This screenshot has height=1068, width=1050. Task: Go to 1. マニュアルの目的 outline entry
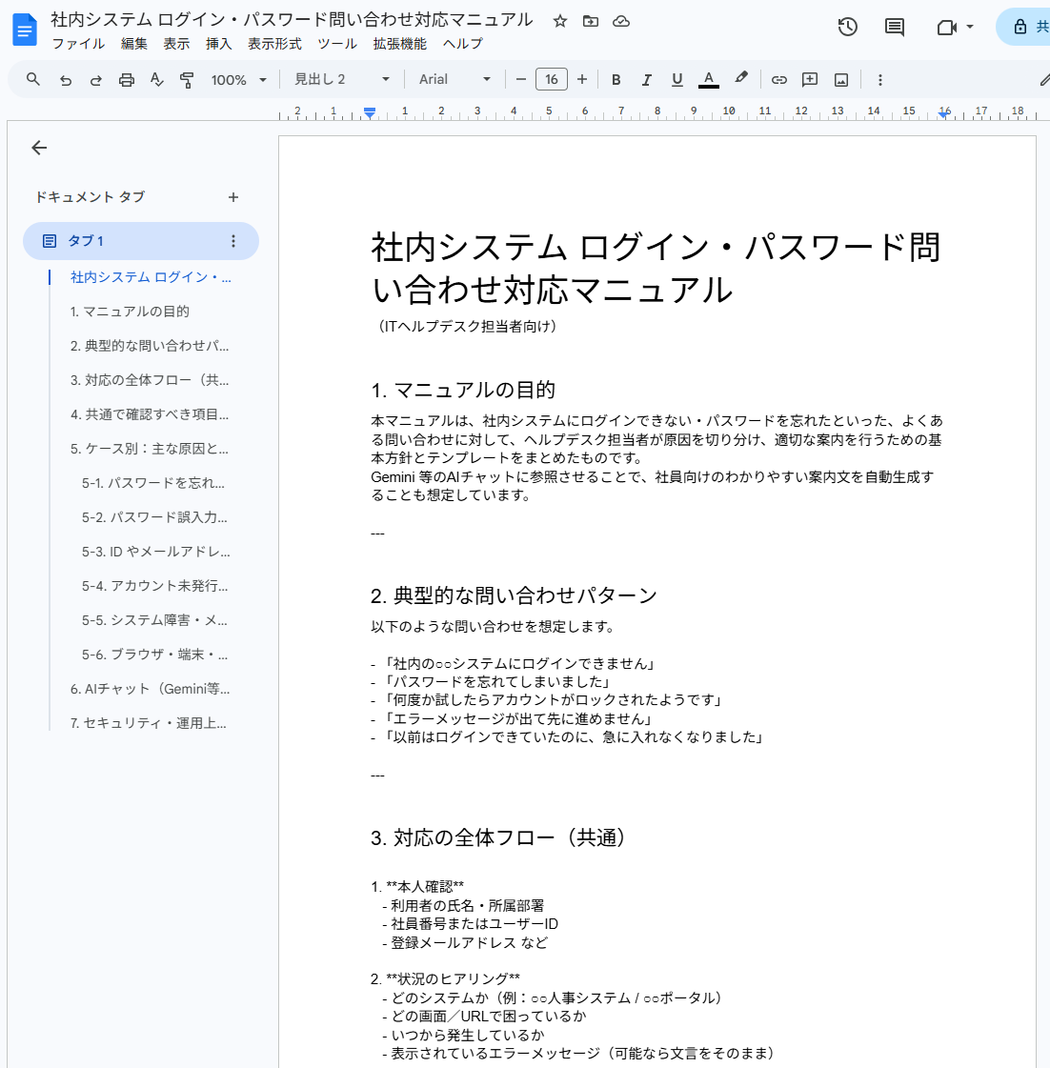click(x=130, y=312)
